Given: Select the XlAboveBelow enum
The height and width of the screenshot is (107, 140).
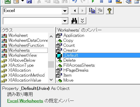Looking at the screenshot, I should pos(22,60).
